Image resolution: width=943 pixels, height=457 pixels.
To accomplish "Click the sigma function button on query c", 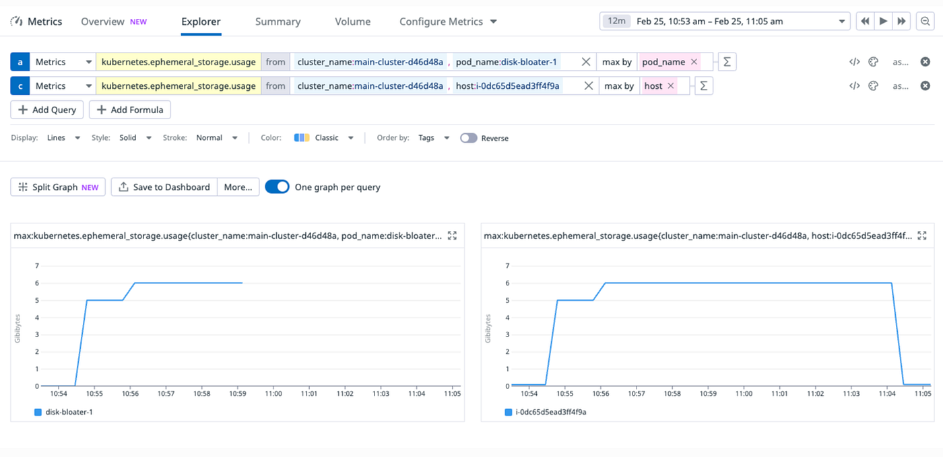I will click(703, 86).
